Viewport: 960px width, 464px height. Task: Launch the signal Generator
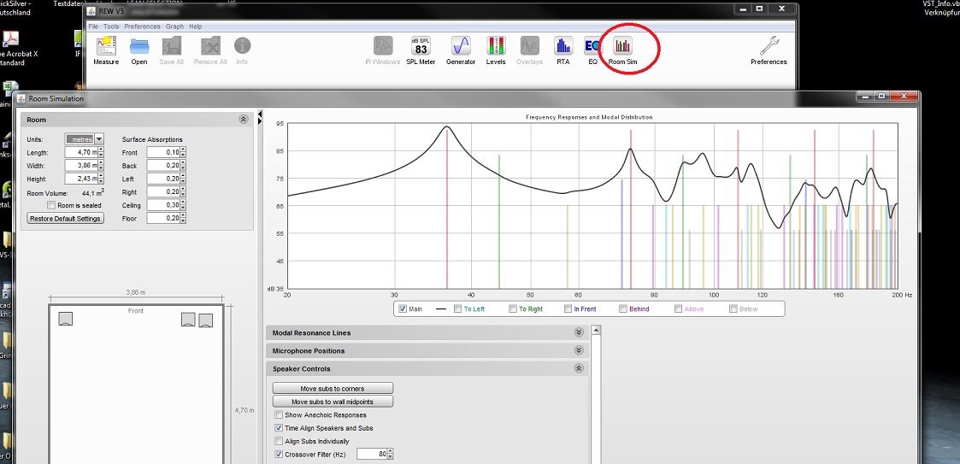coord(461,48)
